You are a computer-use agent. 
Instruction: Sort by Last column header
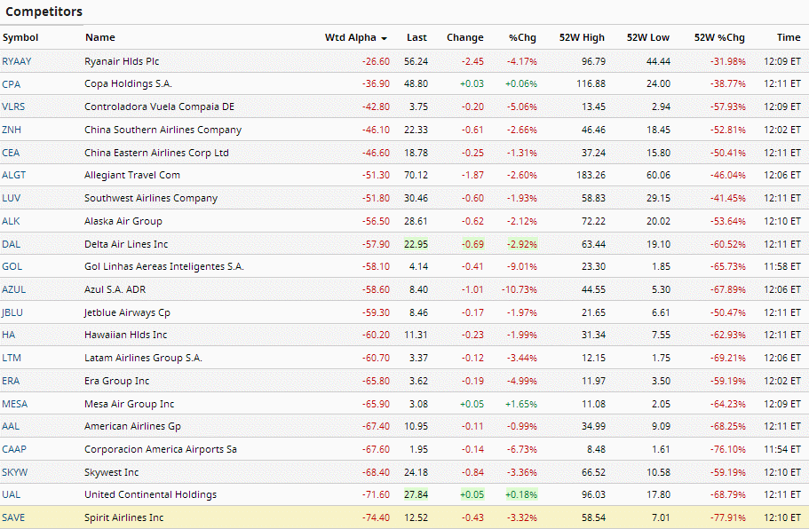coord(416,37)
